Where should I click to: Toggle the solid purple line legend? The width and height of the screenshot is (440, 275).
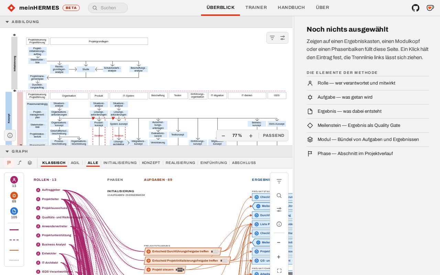(x=14, y=230)
